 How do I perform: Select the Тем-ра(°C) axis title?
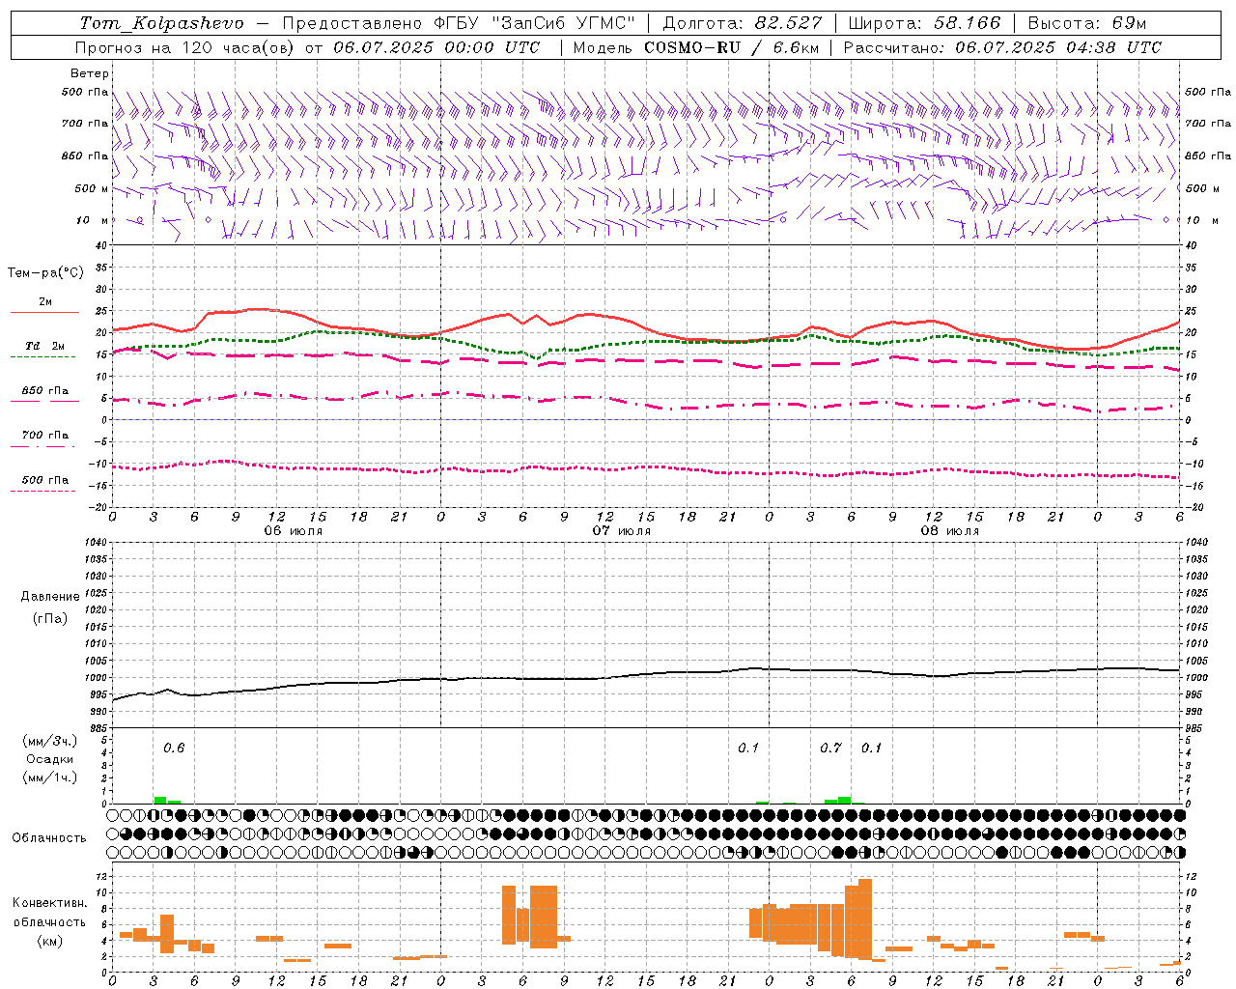(45, 273)
